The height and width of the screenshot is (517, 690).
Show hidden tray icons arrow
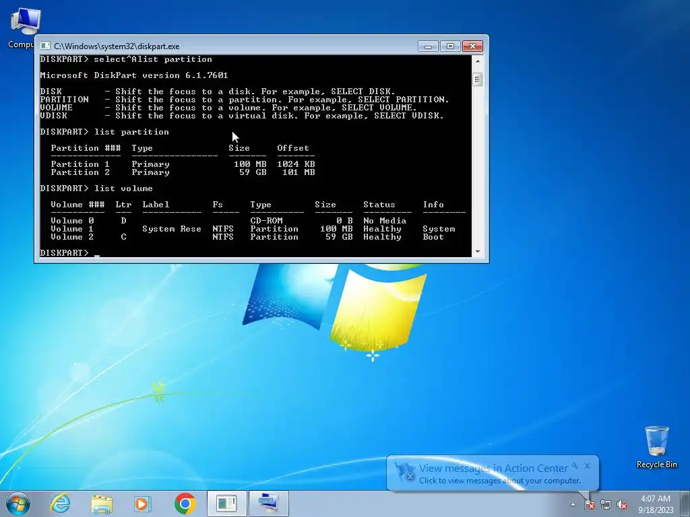[573, 504]
